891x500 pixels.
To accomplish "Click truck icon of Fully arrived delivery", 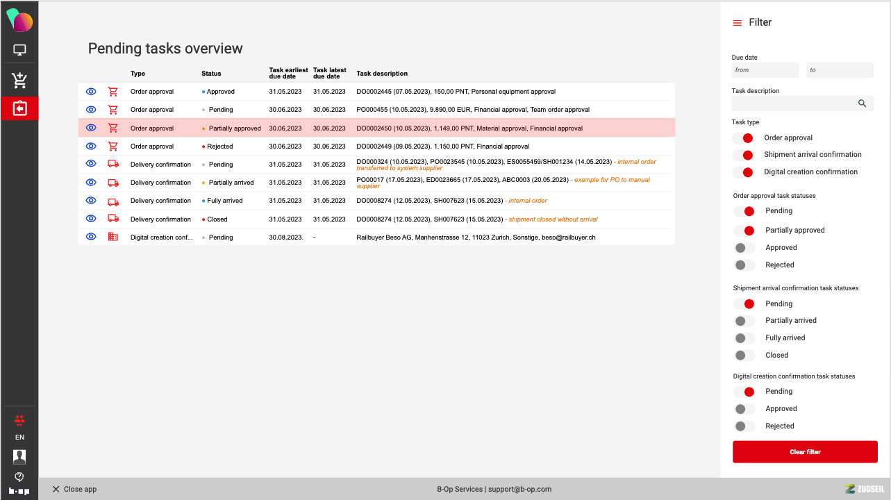I will coord(113,201).
